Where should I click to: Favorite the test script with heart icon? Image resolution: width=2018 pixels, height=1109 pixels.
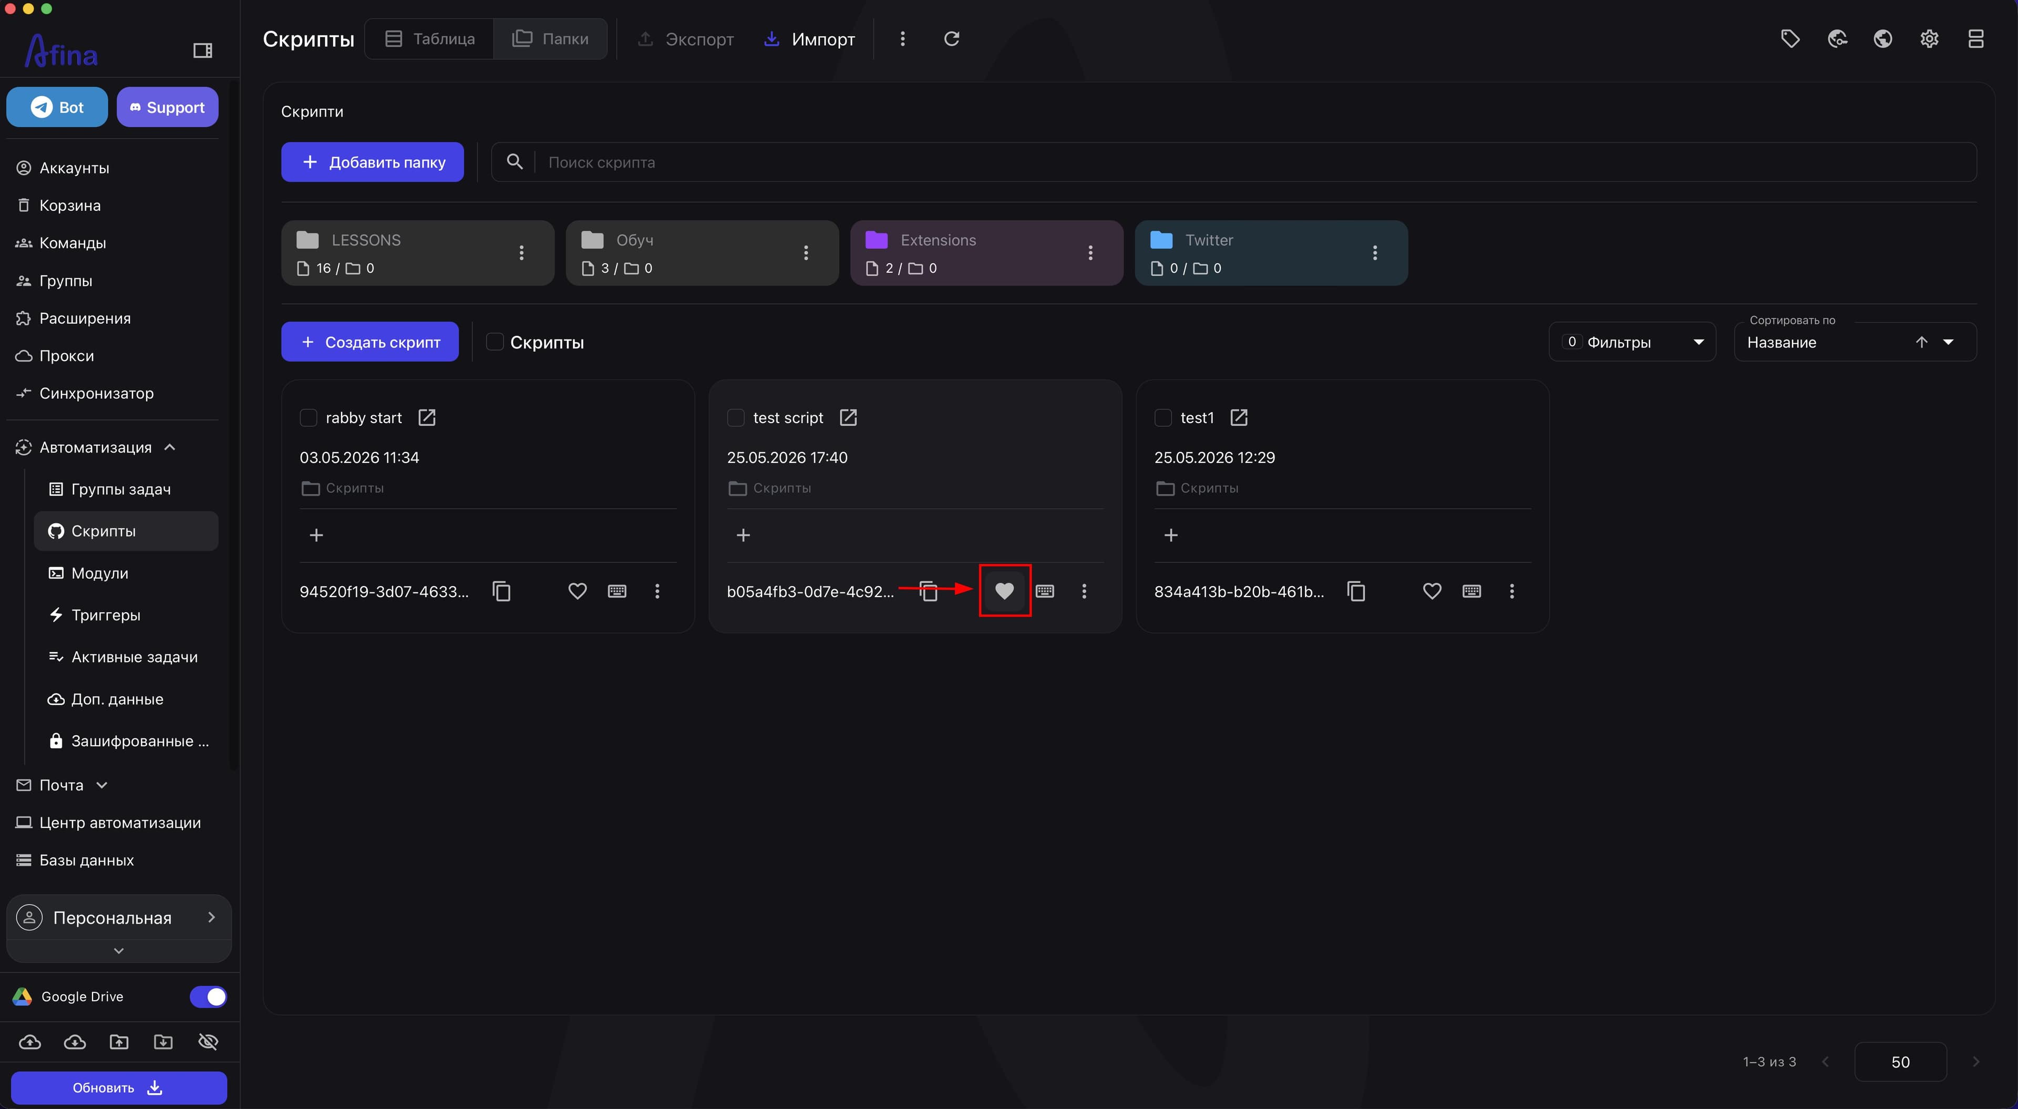1004,590
